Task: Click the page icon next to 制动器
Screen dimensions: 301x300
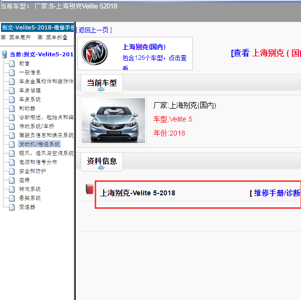Action: 11,109
